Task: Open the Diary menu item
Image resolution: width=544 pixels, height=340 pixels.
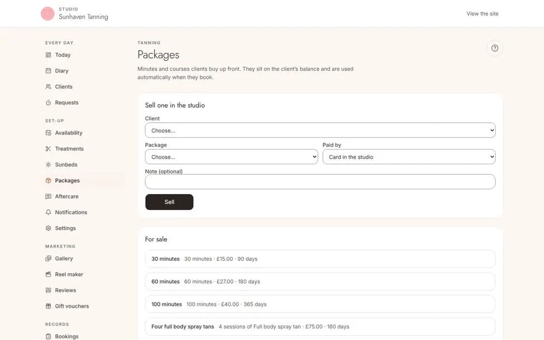Action: pyautogui.click(x=61, y=71)
